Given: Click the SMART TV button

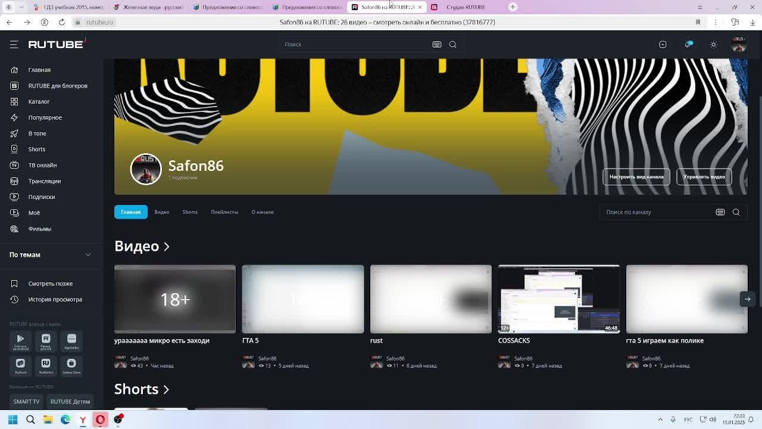Looking at the screenshot, I should (26, 402).
